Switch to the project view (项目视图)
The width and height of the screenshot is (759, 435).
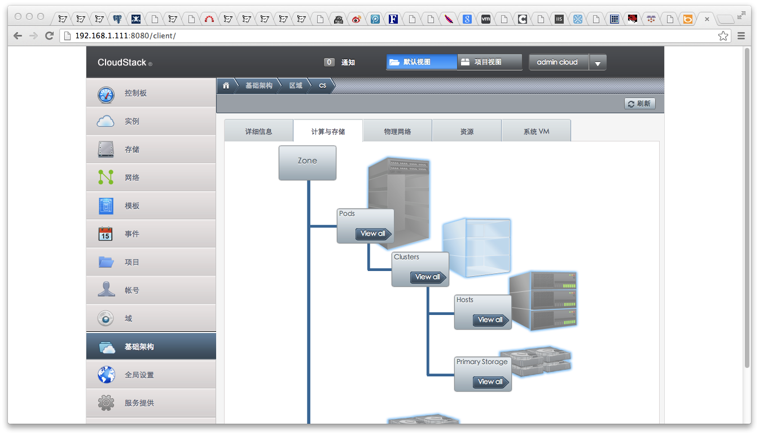[x=489, y=62]
